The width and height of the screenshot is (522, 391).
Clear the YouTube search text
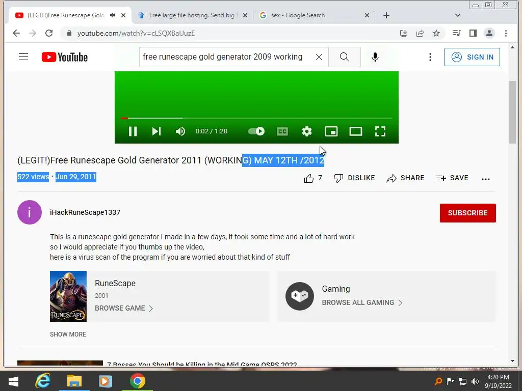[x=319, y=57]
